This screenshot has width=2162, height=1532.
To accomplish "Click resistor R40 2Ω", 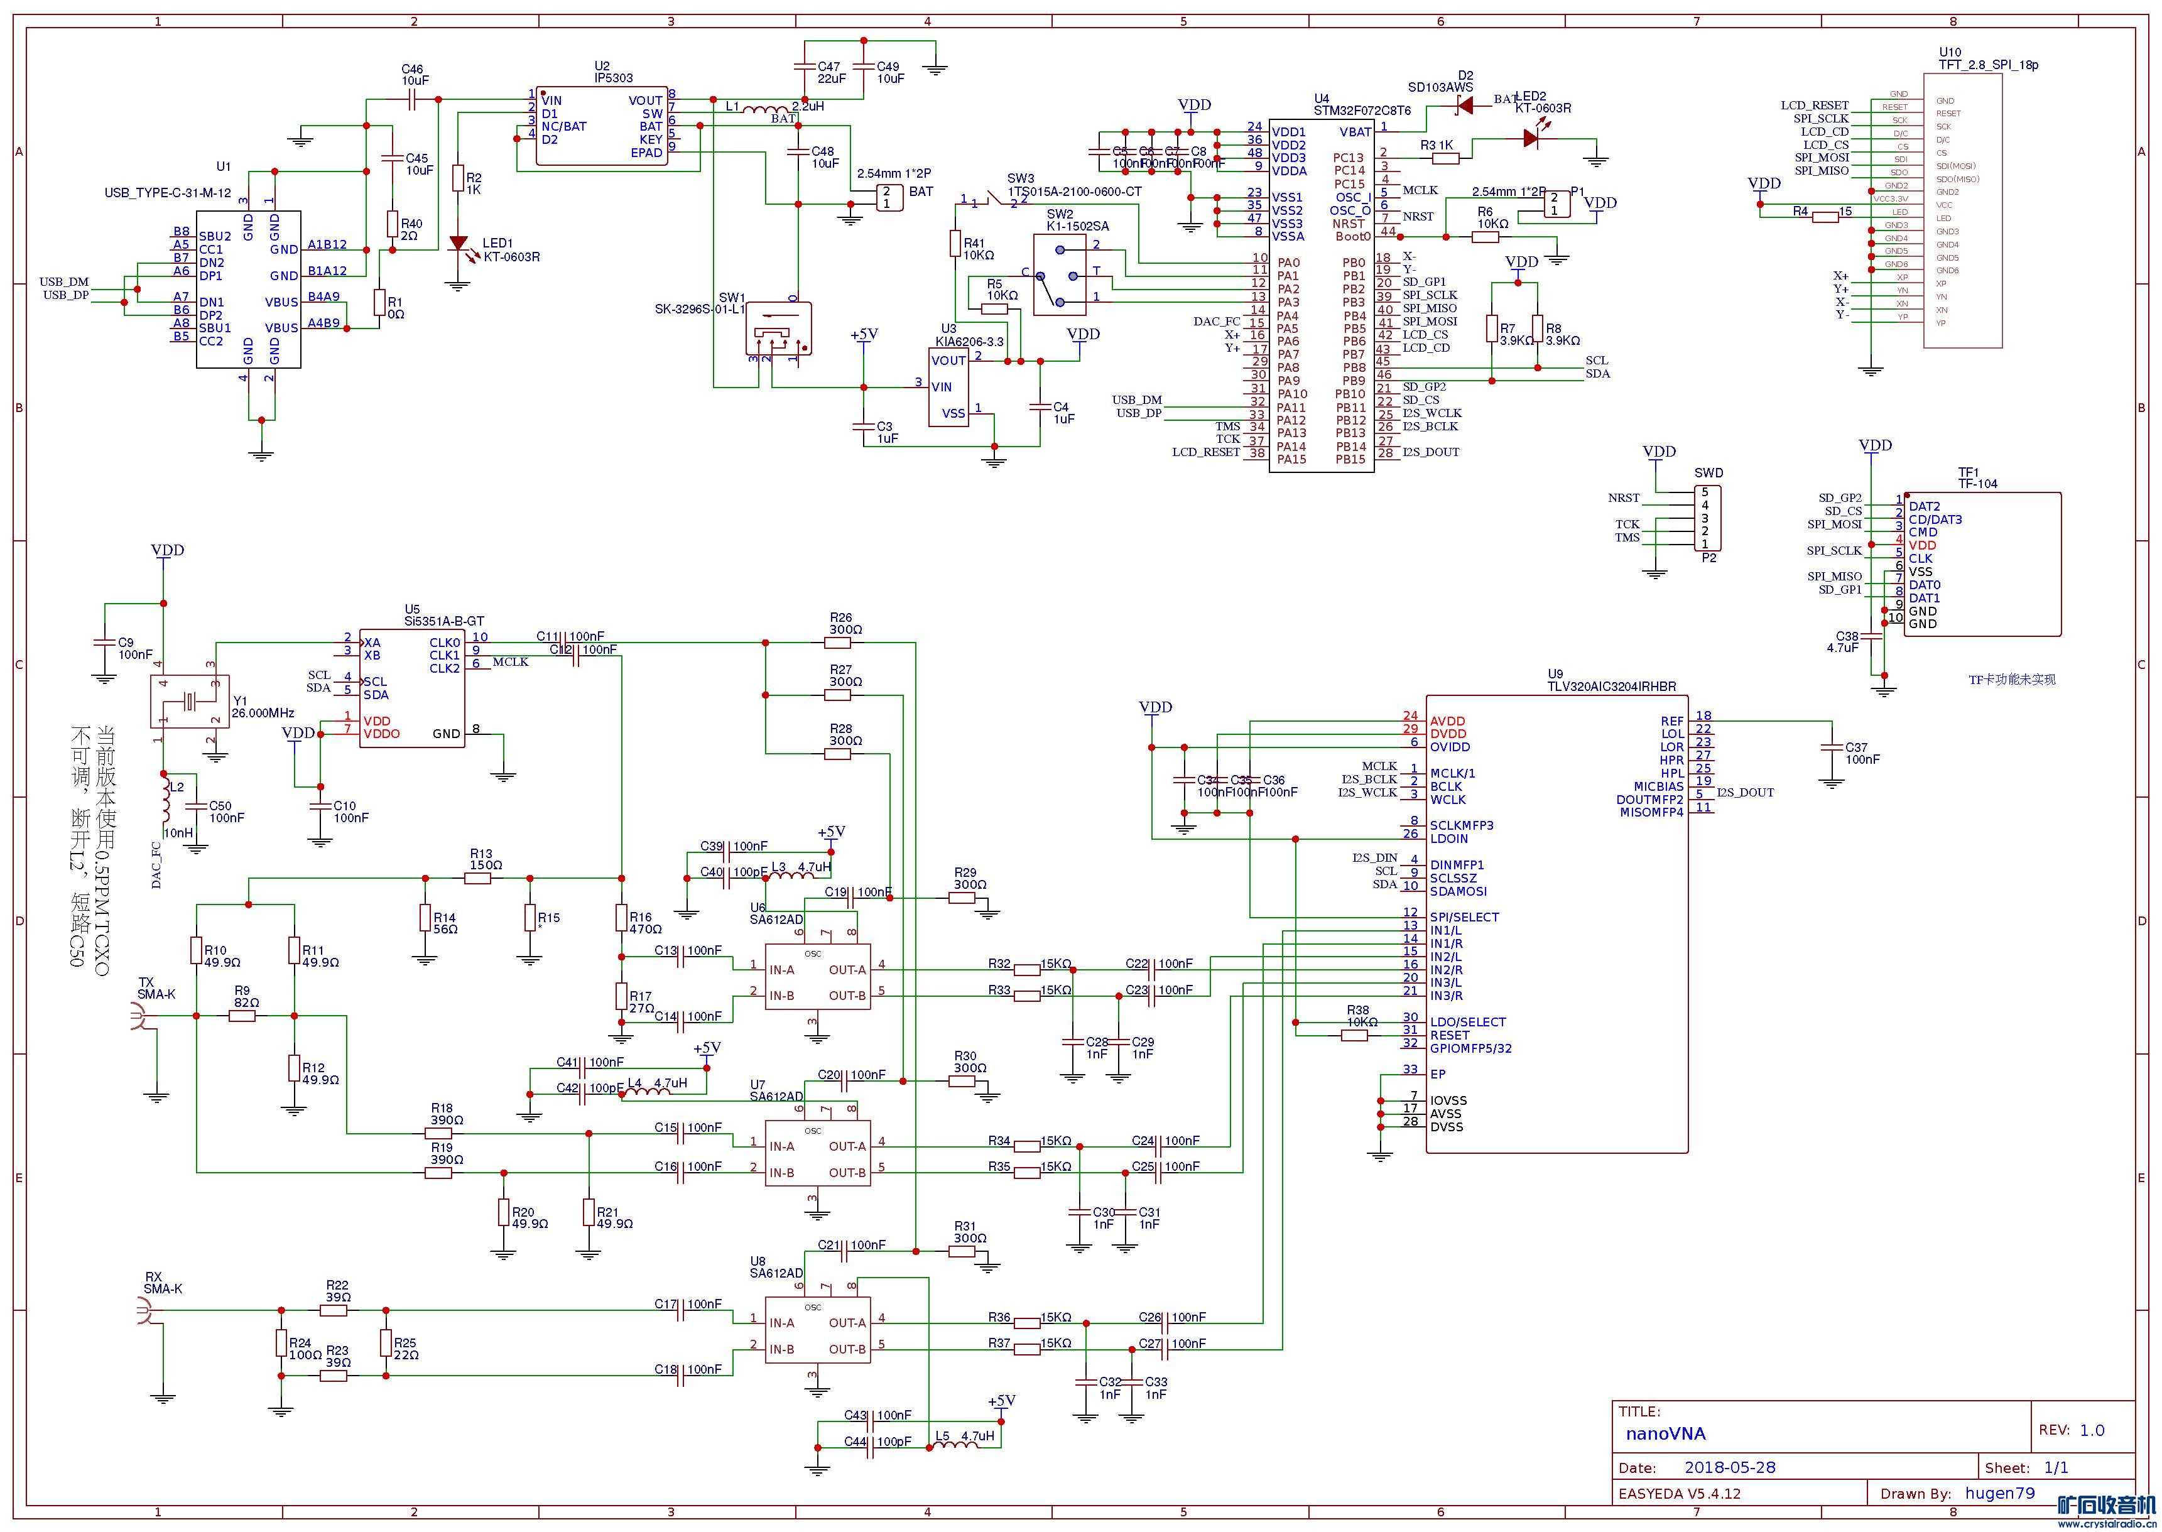I will coord(393,224).
